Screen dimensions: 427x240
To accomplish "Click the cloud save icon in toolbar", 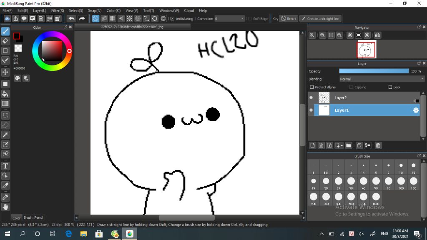I will [x=7, y=18].
